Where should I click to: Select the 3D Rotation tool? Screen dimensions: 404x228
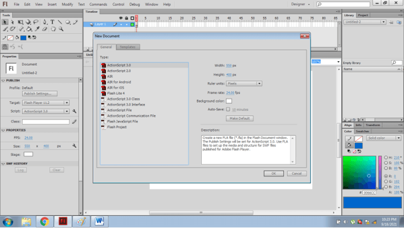coord(28,22)
